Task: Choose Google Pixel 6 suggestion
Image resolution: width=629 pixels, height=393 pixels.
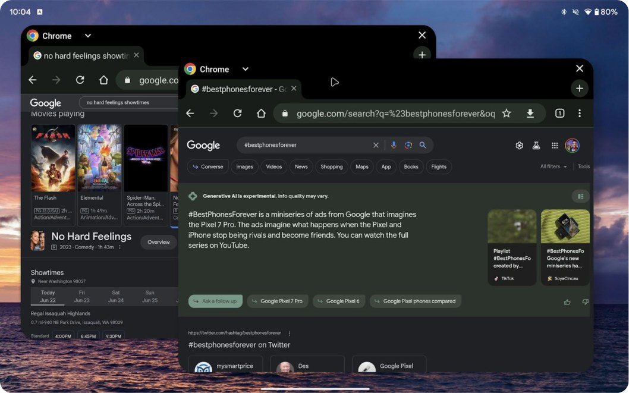Action: point(339,301)
